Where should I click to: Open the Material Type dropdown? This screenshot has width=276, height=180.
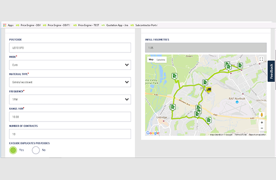click(x=70, y=82)
